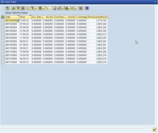The image size is (158, 133).
Task: Click the select-all icon beside Date header
Action: (3, 17)
